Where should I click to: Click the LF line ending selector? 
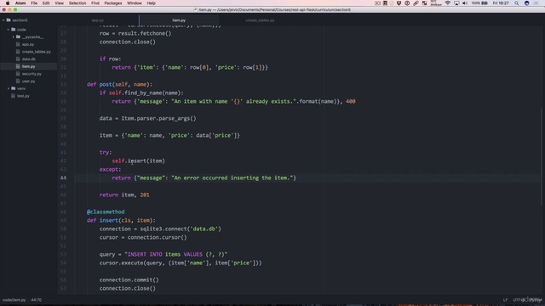pos(505,300)
